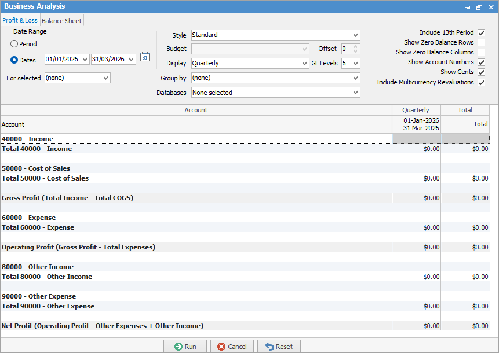
Task: Select the 50000 - Cost of Sales row
Action: (x=245, y=168)
